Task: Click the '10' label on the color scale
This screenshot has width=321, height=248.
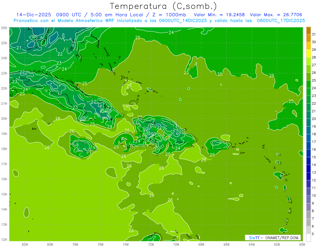Action: click(314, 196)
